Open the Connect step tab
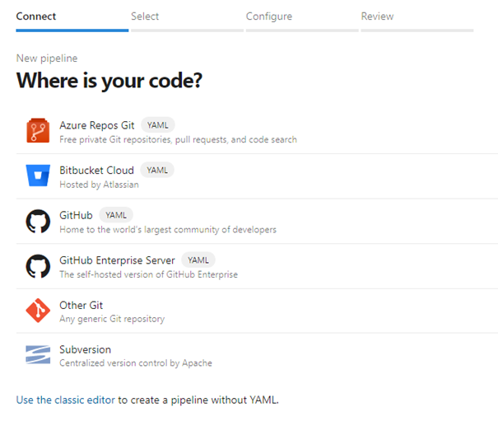 (x=72, y=21)
